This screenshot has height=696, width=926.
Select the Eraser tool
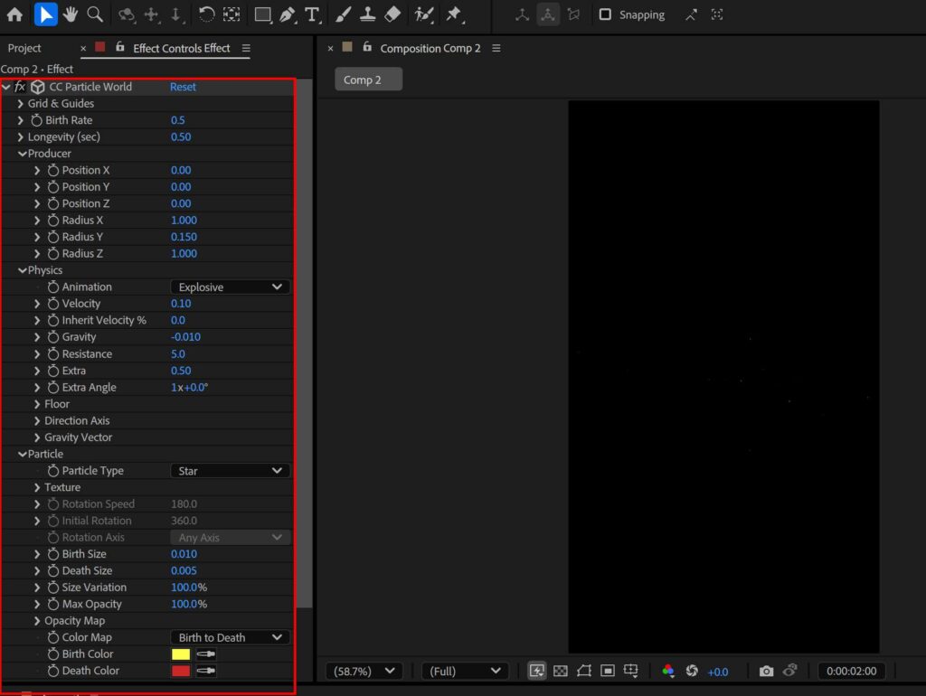[392, 14]
